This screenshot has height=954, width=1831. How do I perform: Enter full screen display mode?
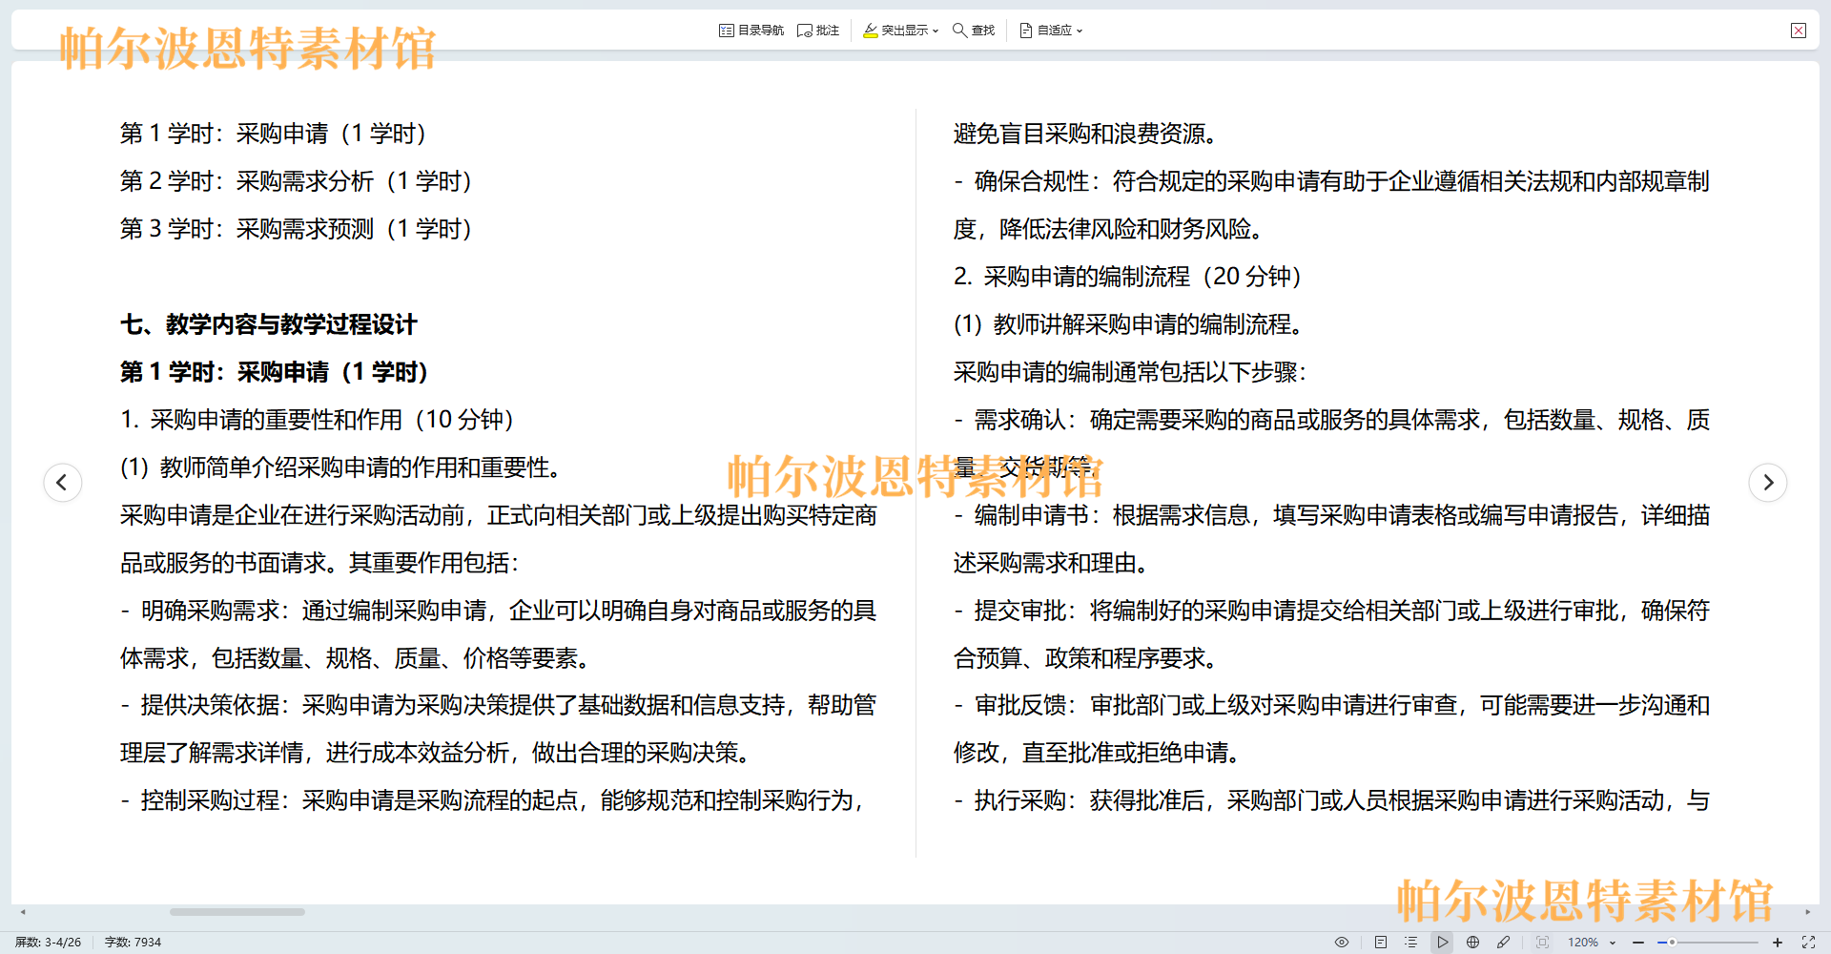[1808, 943]
